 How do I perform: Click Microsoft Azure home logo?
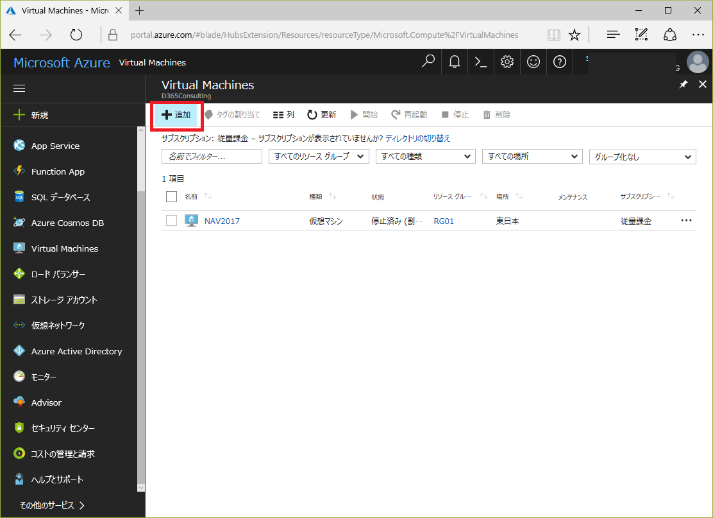pyautogui.click(x=62, y=62)
